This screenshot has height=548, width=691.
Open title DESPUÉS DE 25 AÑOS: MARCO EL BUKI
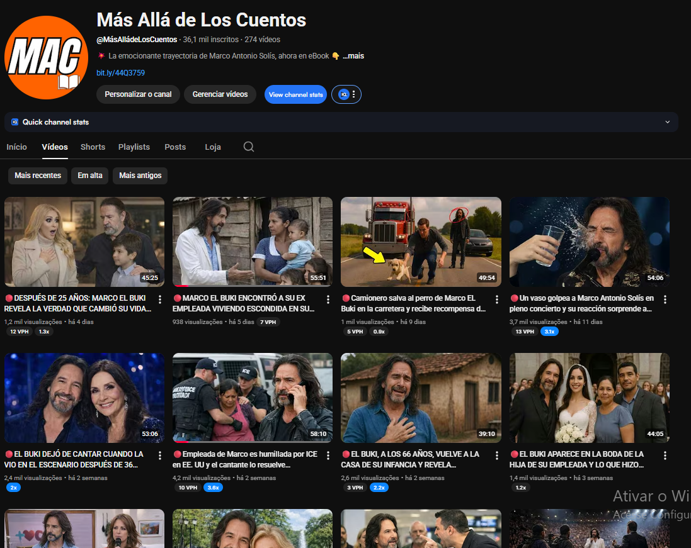(x=78, y=303)
